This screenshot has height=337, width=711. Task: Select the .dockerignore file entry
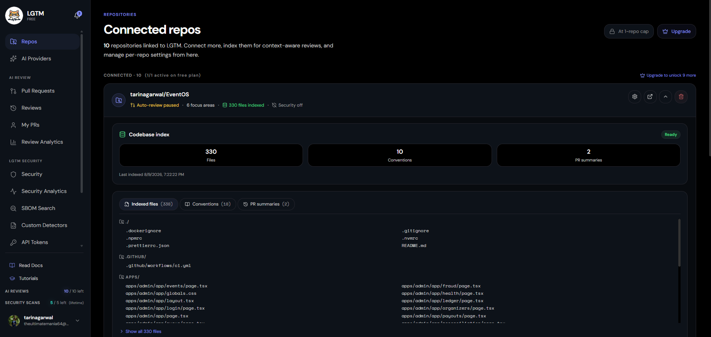pyautogui.click(x=143, y=231)
